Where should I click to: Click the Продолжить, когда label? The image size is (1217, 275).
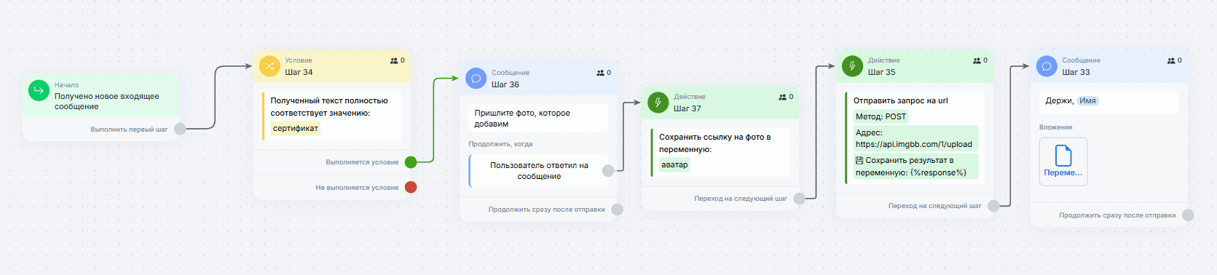pyautogui.click(x=500, y=144)
